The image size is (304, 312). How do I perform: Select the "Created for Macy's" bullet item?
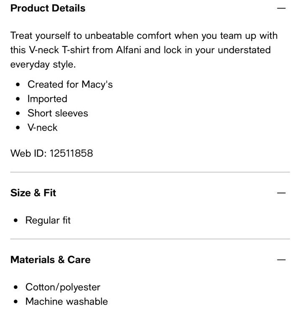pyautogui.click(x=70, y=84)
